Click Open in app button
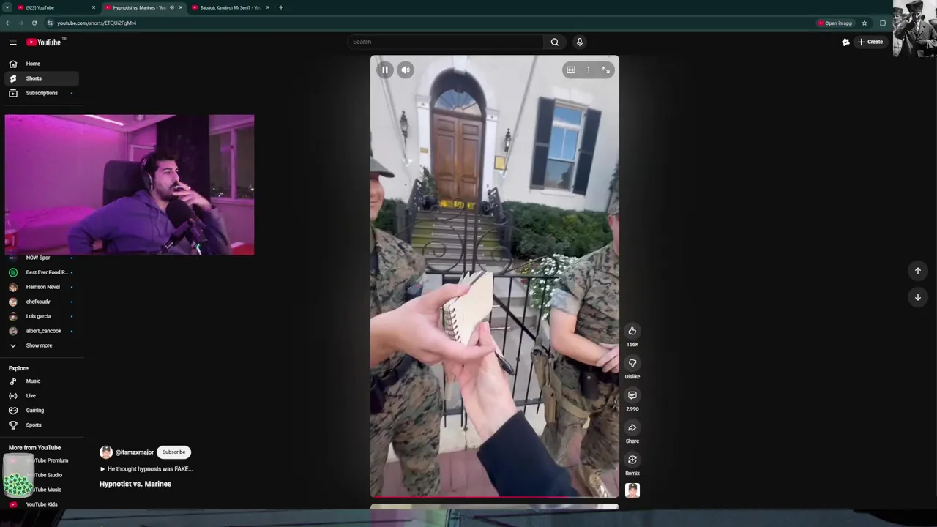The width and height of the screenshot is (937, 527). 835,23
